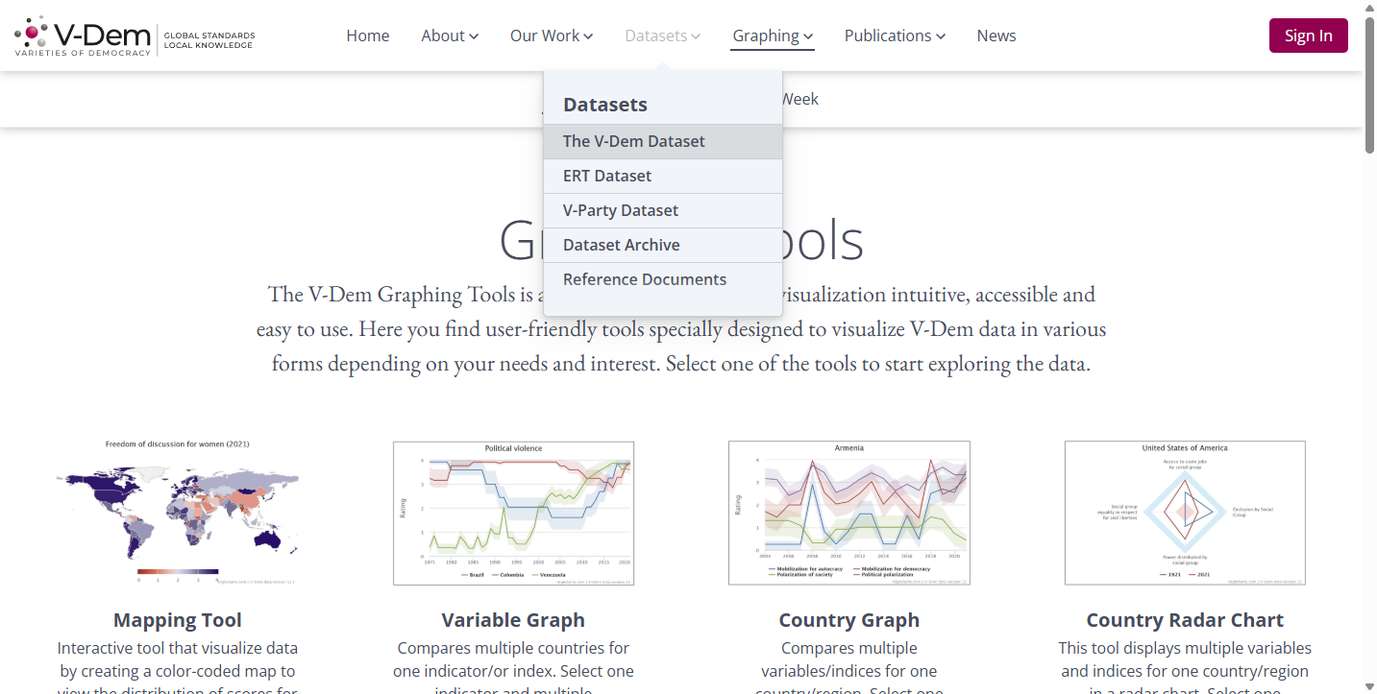Expand the About dropdown menu
This screenshot has height=694, width=1377.
tap(450, 36)
